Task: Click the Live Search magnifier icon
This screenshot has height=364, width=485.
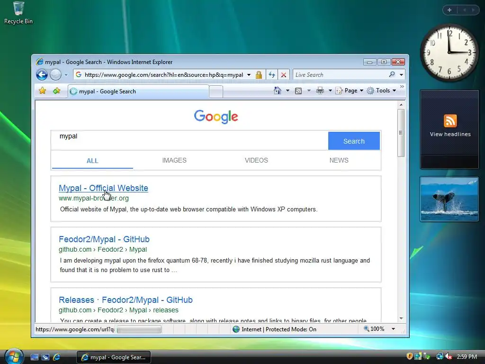Action: click(392, 74)
